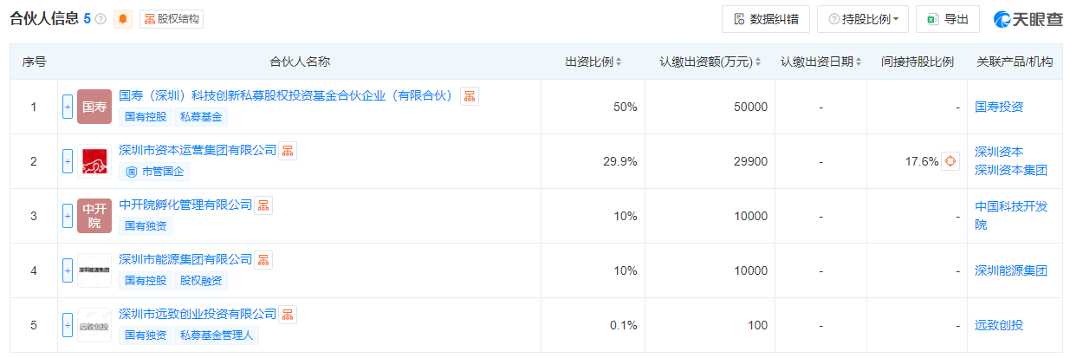Screen dimensions: 1070x358
Task: Sort by 出资比例 column header
Action: coord(593,62)
